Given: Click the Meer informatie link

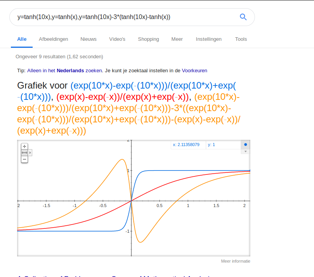Looking at the screenshot, I should (x=235, y=261).
